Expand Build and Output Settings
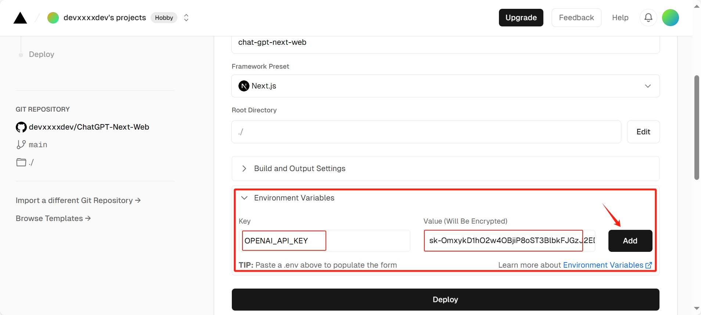 click(446, 169)
